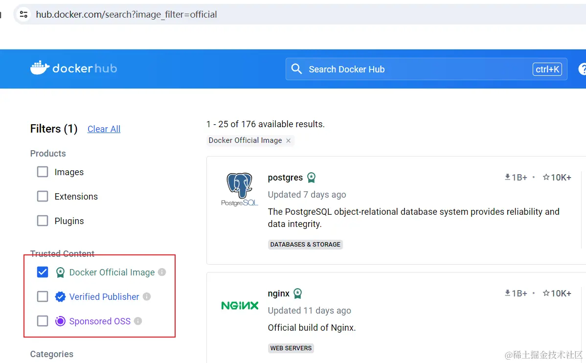586x363 pixels.
Task: Click the Docker Hub whale logo
Action: 40,68
